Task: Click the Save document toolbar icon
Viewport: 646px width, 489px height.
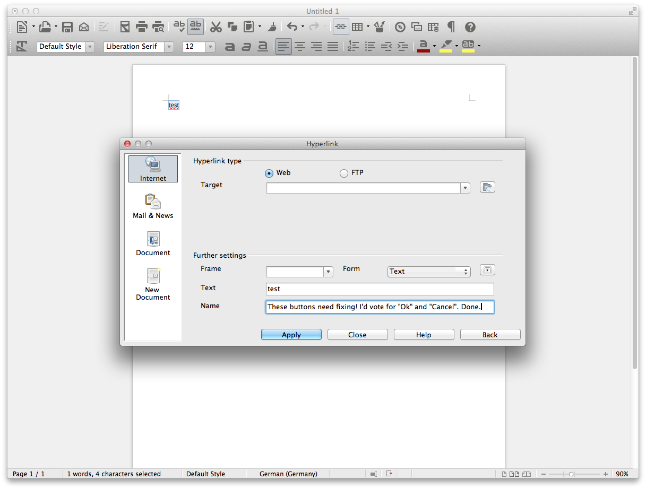Action: pos(67,27)
